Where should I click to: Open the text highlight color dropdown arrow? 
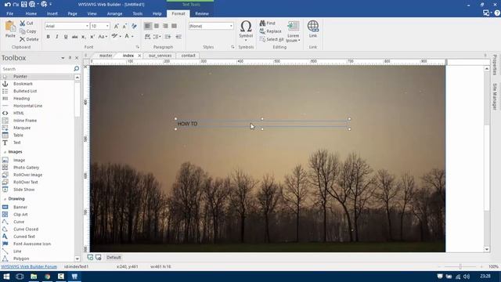pyautogui.click(x=120, y=37)
